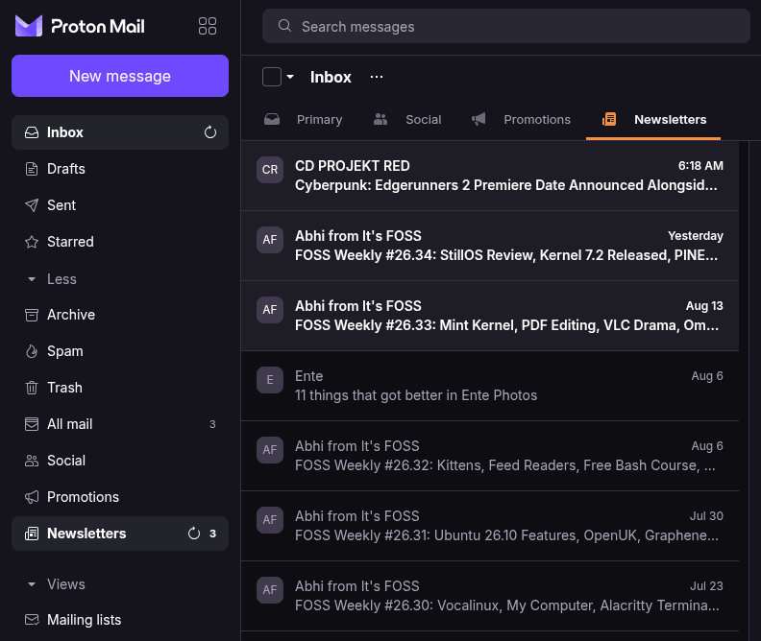Viewport: 761px width, 641px height.
Task: Open the Drafts folder
Action: 120,169
